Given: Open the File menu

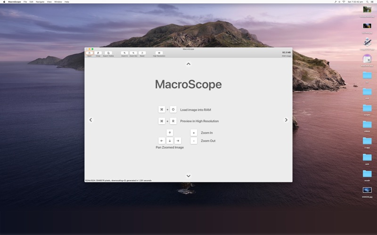Looking at the screenshot, I should (x=25, y=2).
